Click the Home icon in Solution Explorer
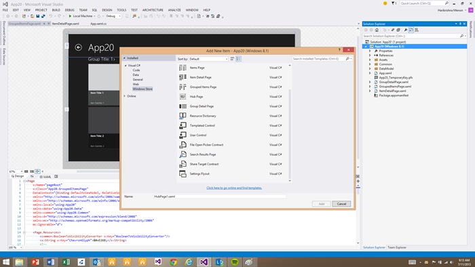 [x=377, y=30]
